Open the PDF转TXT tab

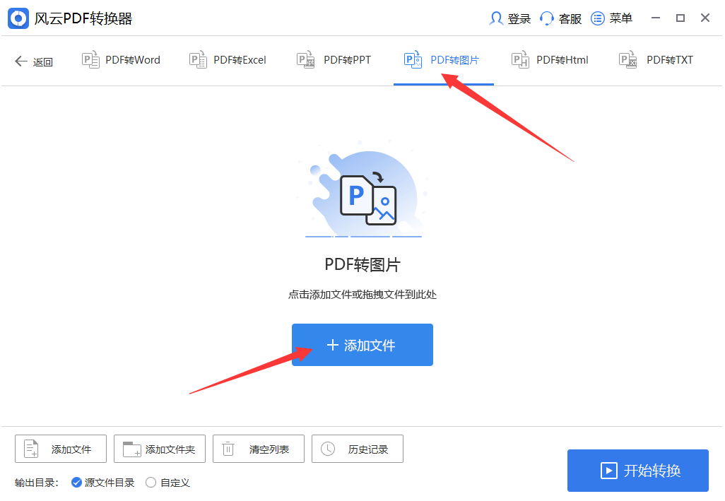657,60
